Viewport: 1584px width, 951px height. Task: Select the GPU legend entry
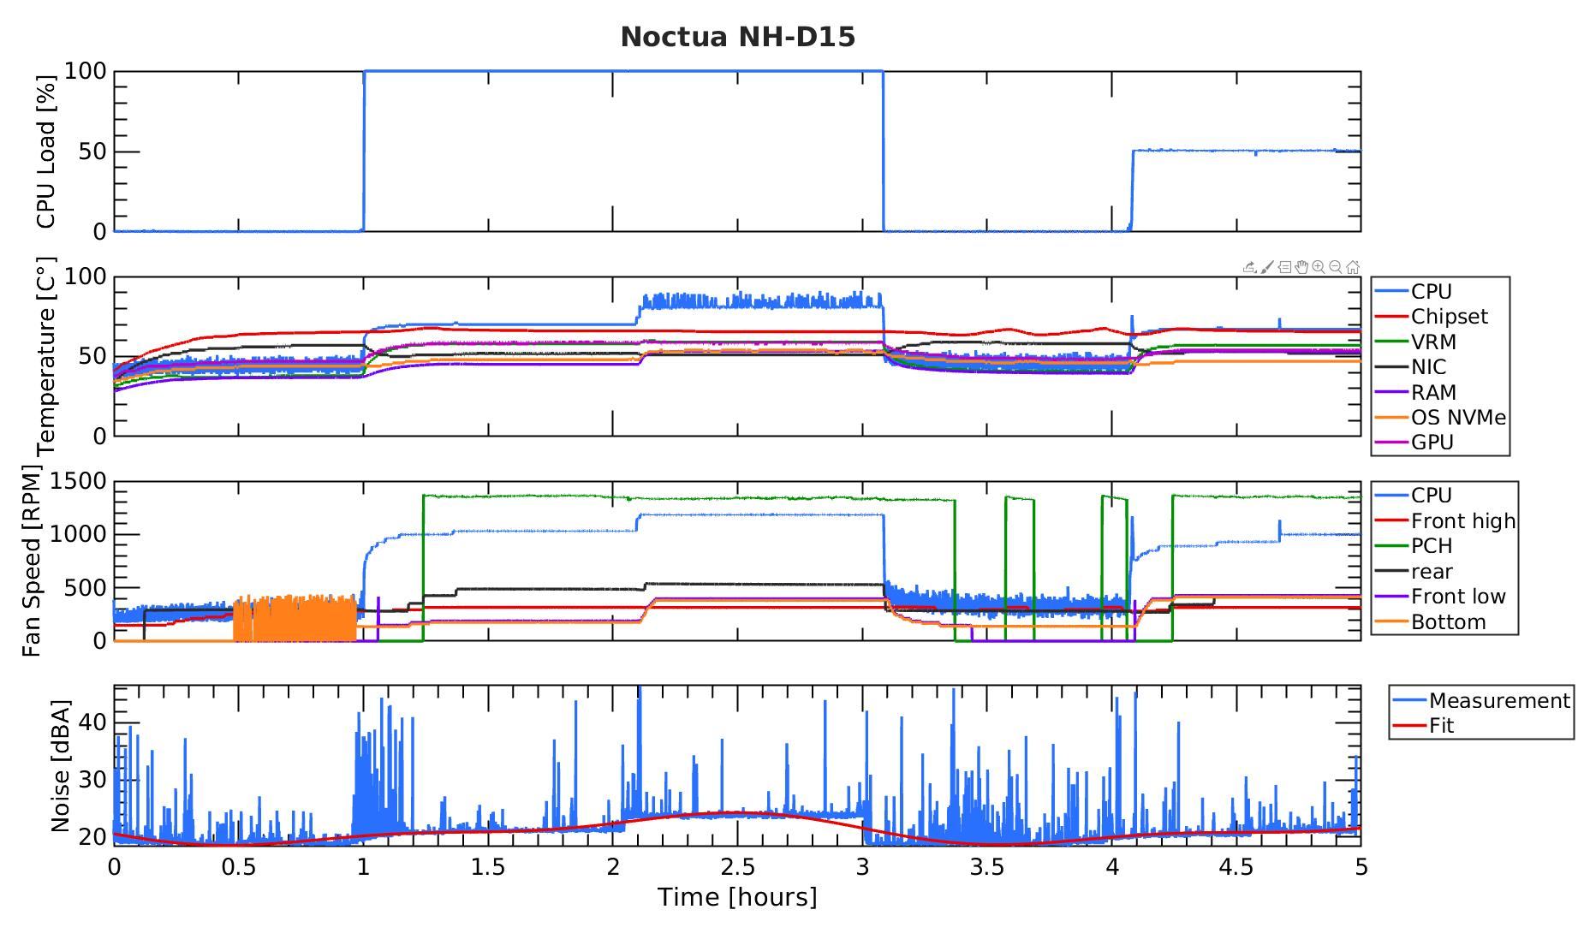point(1415,443)
